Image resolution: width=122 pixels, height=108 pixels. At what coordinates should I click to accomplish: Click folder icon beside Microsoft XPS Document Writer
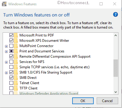point(16,41)
